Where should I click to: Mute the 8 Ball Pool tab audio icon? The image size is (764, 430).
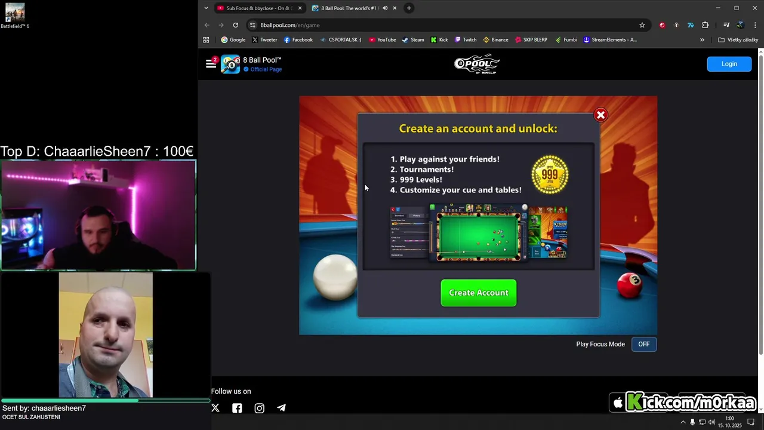(x=385, y=8)
